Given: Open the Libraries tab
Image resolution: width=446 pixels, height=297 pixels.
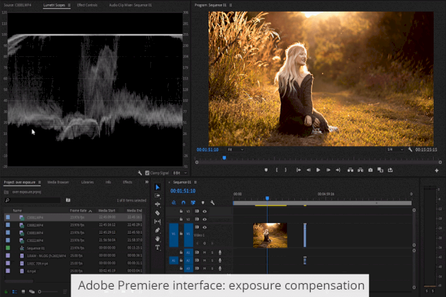Looking at the screenshot, I should click(x=87, y=182).
